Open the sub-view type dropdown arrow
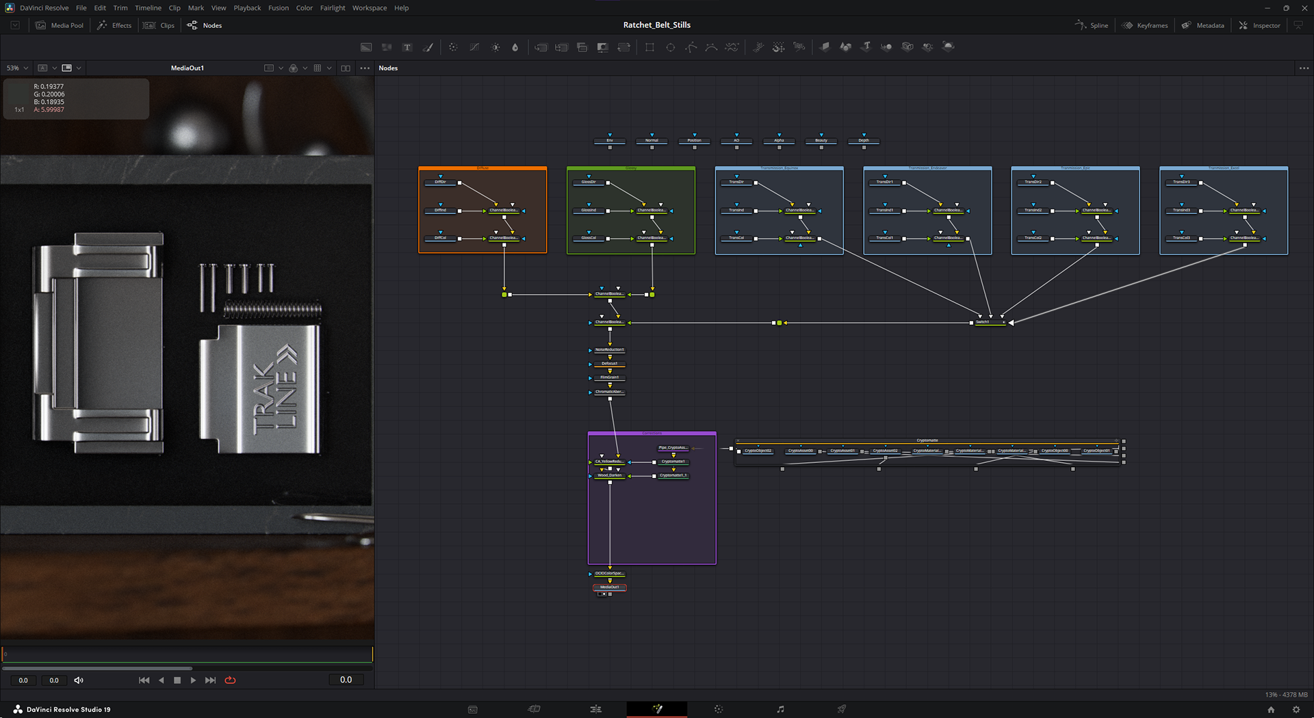 [x=79, y=68]
